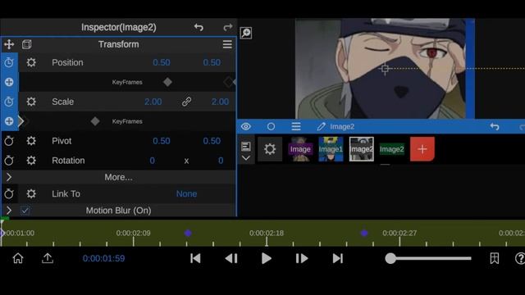
Task: Open the Position gear settings
Action: [x=31, y=62]
